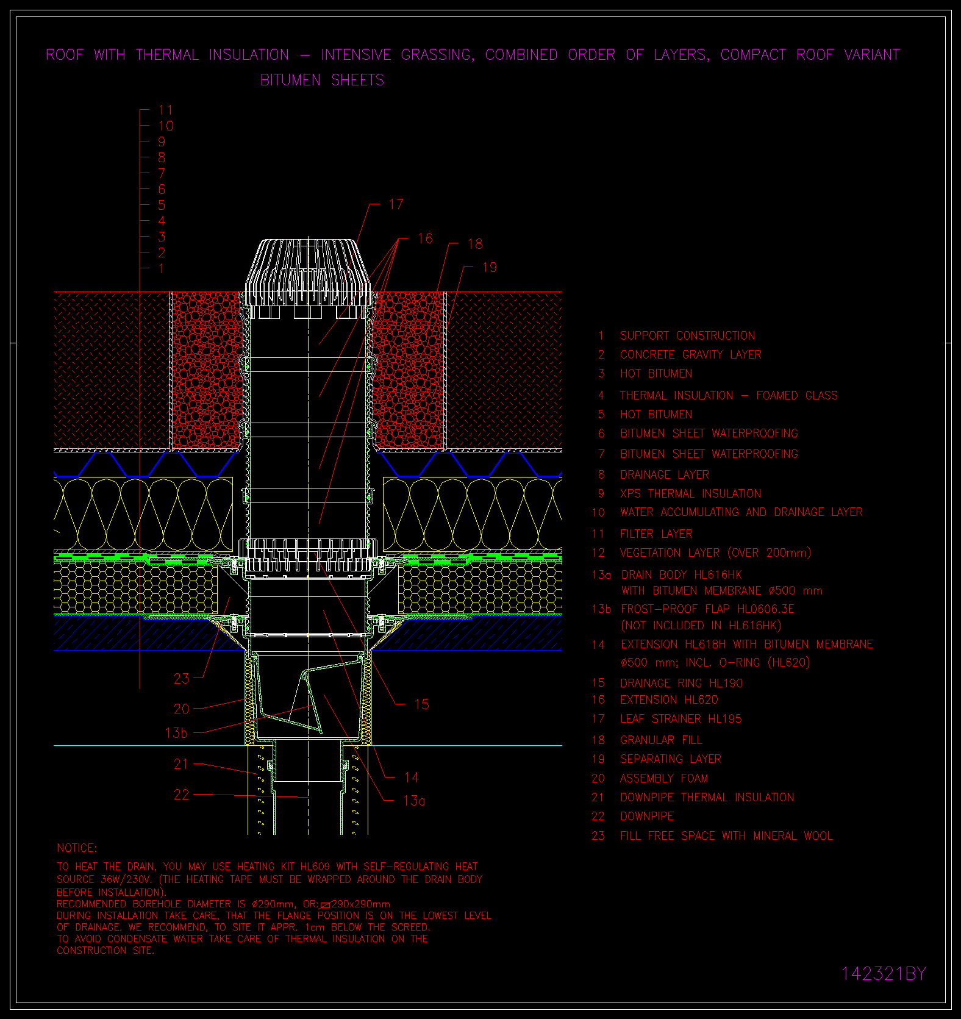Click 'RECOMMENDED BOREHOLE DIAMETER' notice line
Image resolution: width=961 pixels, height=1019 pixels.
pos(224,904)
